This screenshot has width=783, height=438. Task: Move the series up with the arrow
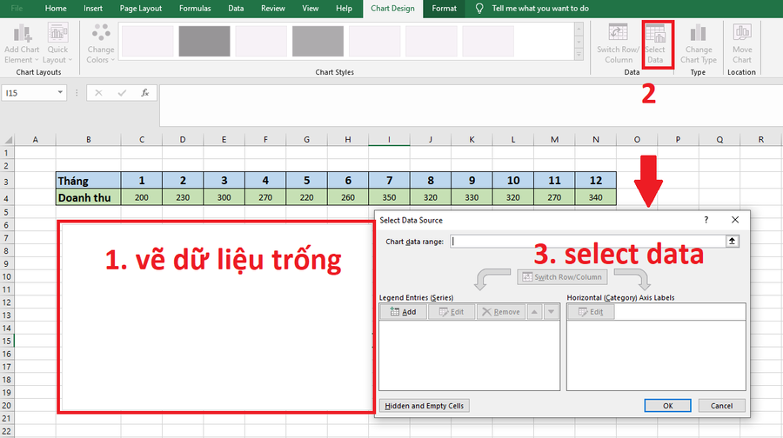point(534,312)
